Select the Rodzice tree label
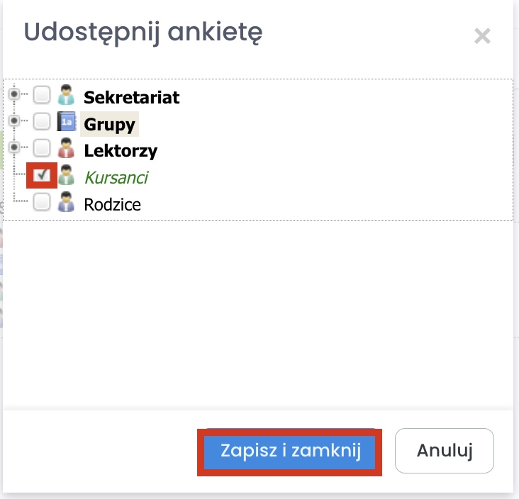The width and height of the screenshot is (519, 499). click(112, 205)
